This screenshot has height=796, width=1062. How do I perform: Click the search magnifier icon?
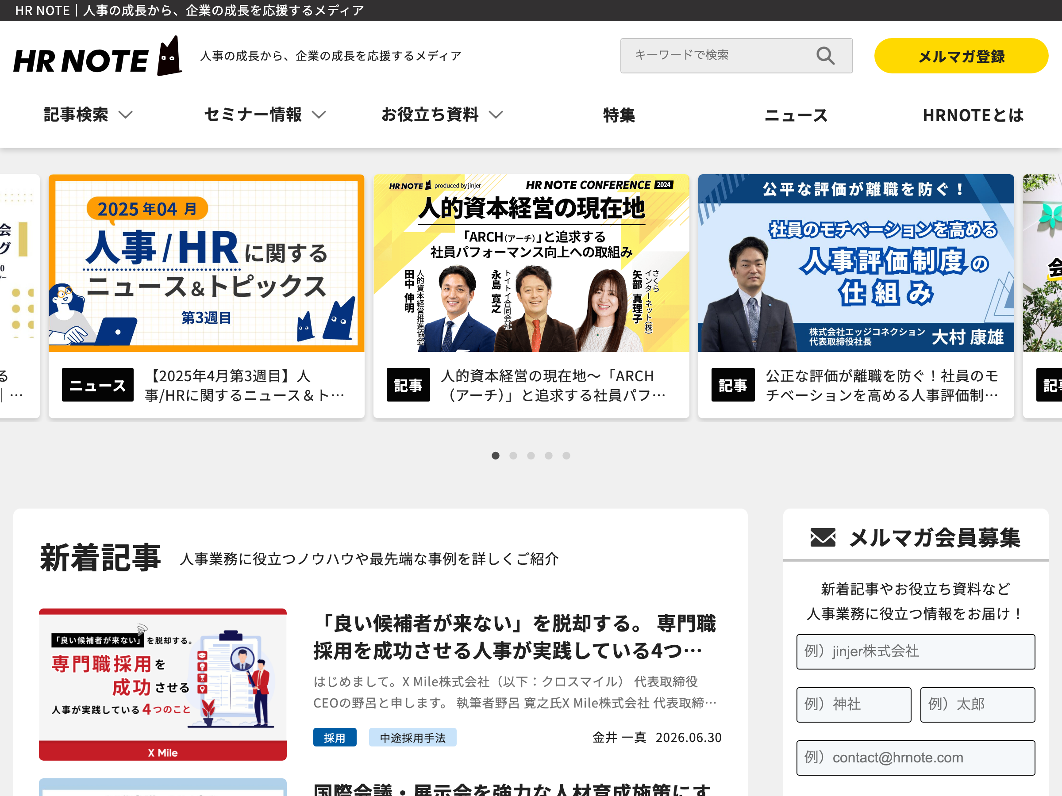pyautogui.click(x=825, y=56)
